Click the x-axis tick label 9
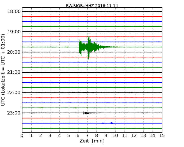The height and width of the screenshot is (147, 184). click(x=106, y=136)
